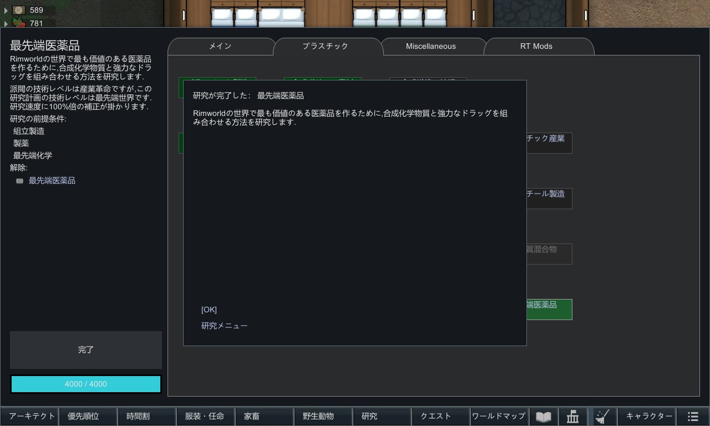Click unlocked item text 最先端医薬品 under 解除
The image size is (710, 426).
click(x=52, y=181)
